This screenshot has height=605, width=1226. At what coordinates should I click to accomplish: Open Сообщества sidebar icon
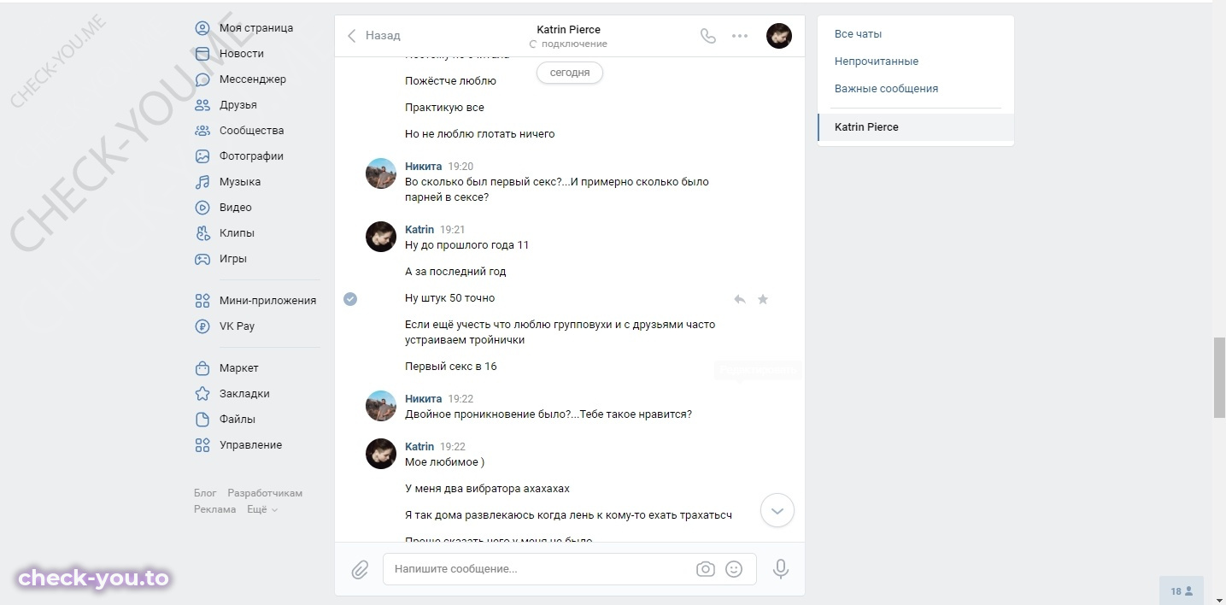(202, 131)
